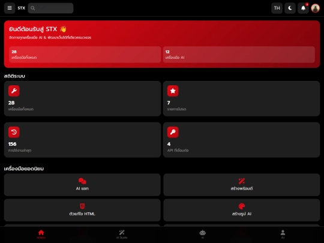324x243 pixels.
Task: Open the AI แชท tool button
Action: (x=82, y=185)
